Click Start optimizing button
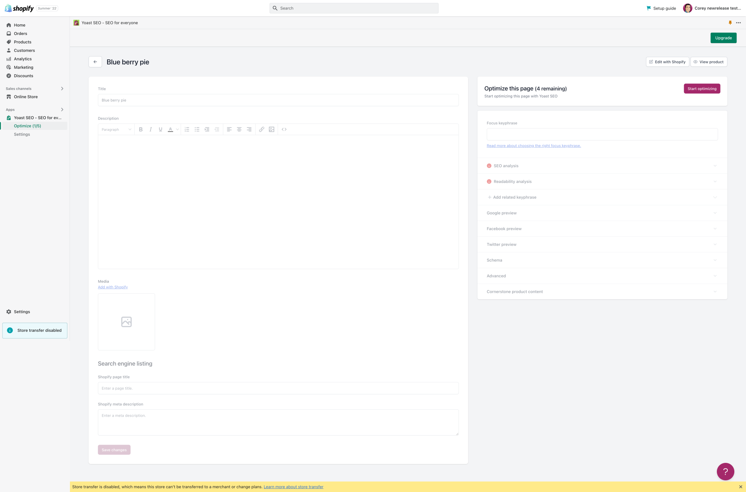 pyautogui.click(x=702, y=88)
